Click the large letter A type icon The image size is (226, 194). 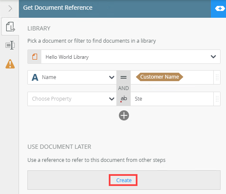coord(35,77)
